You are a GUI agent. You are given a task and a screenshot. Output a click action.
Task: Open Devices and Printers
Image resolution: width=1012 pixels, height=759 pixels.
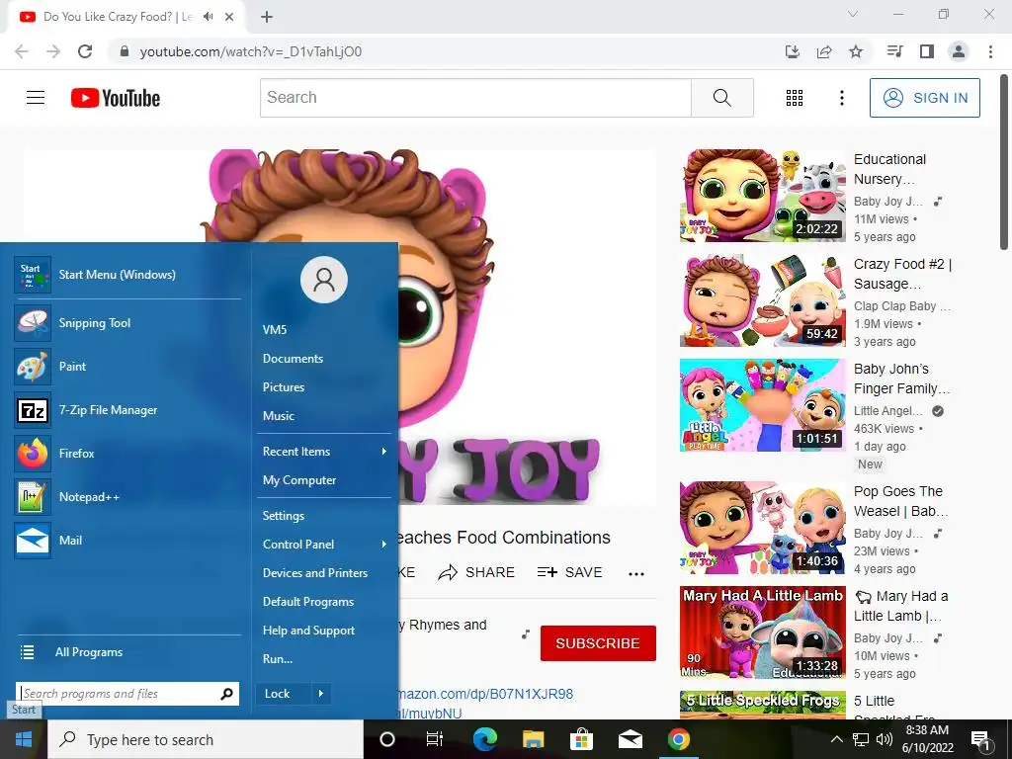tap(315, 573)
